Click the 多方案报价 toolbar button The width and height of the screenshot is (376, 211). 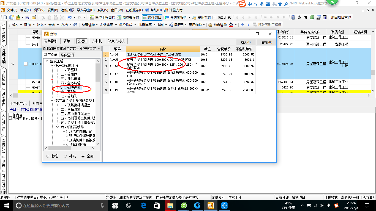coord(176,17)
